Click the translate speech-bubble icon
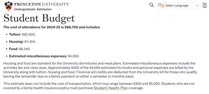 tap(161, 5)
